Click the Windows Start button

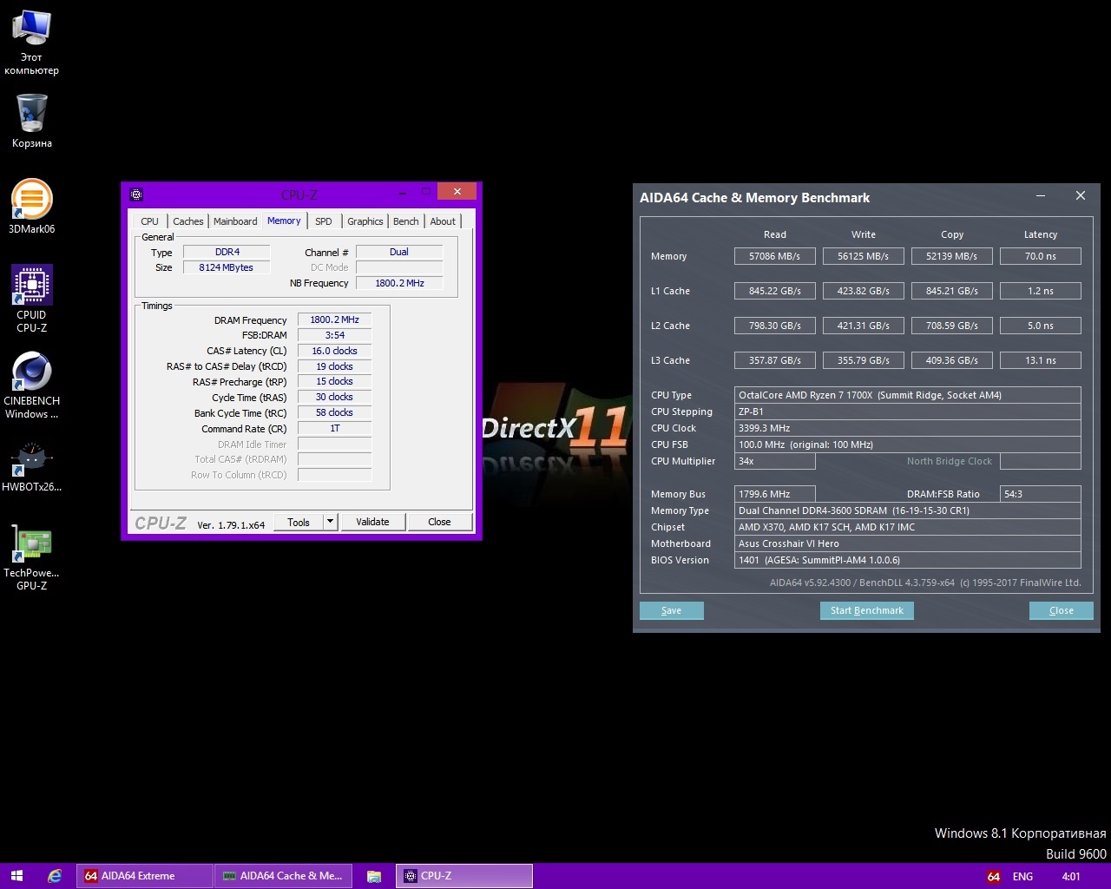(x=16, y=876)
